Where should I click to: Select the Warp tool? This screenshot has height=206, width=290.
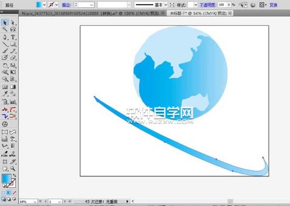(x=5, y=72)
